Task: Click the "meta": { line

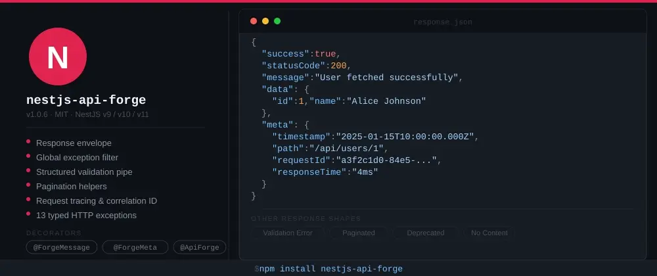Action: 285,125
